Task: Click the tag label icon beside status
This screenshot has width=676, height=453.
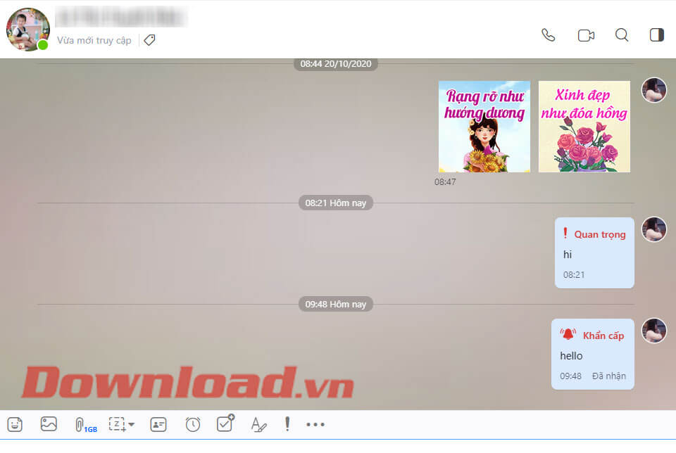Action: click(149, 40)
